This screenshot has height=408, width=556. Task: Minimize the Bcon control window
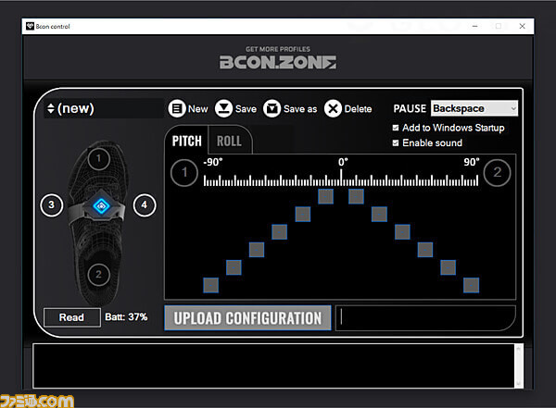pyautogui.click(x=474, y=26)
